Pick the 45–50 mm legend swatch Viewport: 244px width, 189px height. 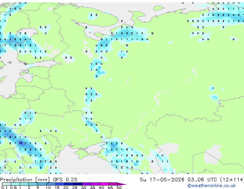click(113, 184)
